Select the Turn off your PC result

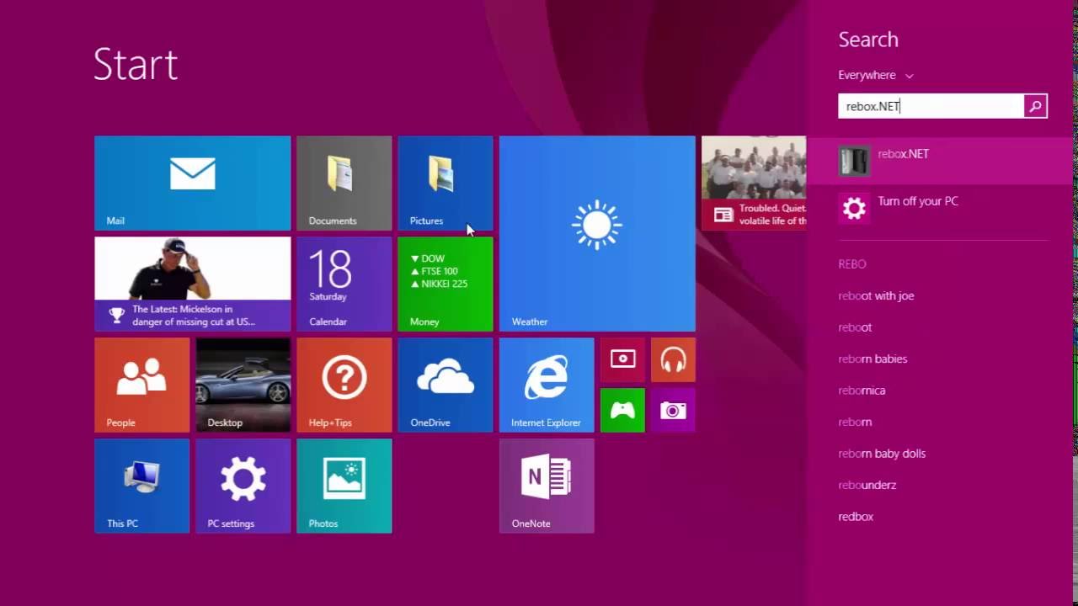point(941,207)
